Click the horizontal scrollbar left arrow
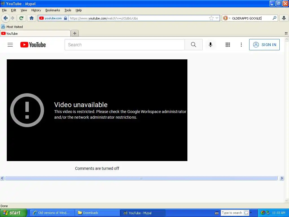The height and width of the screenshot is (217, 289). pos(2,178)
